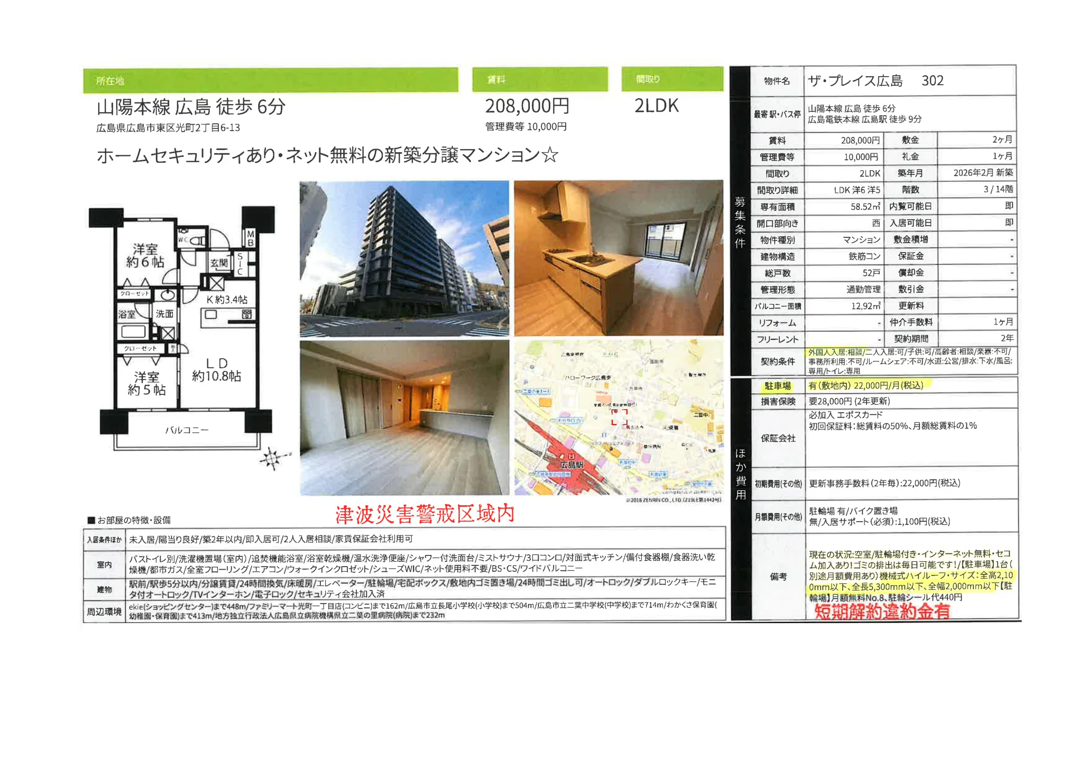Click the star symbol ending the headline
This screenshot has width=1087, height=769.
pyautogui.click(x=550, y=155)
